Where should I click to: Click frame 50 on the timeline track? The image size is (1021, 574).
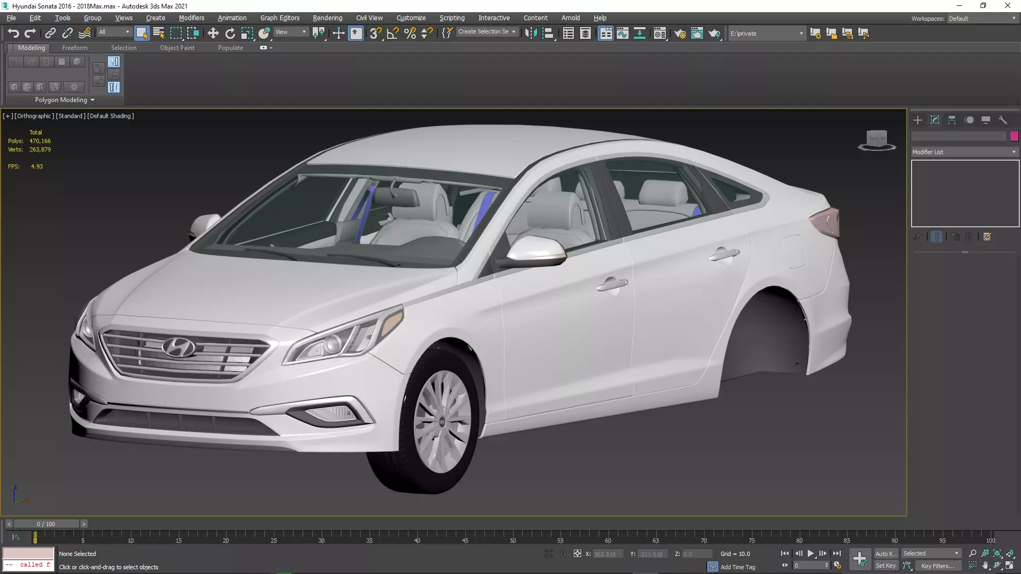click(x=513, y=537)
